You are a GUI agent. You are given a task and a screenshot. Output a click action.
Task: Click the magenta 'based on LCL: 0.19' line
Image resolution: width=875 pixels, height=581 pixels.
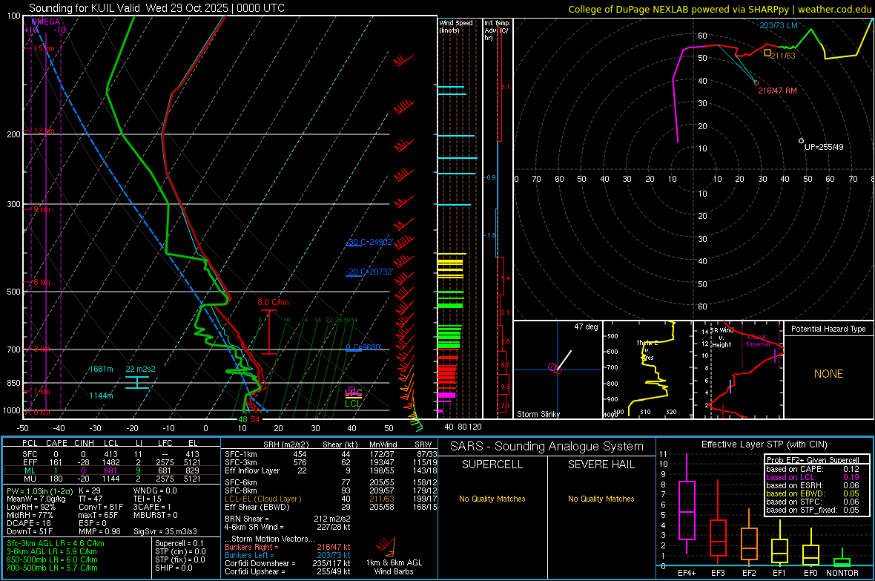point(813,477)
